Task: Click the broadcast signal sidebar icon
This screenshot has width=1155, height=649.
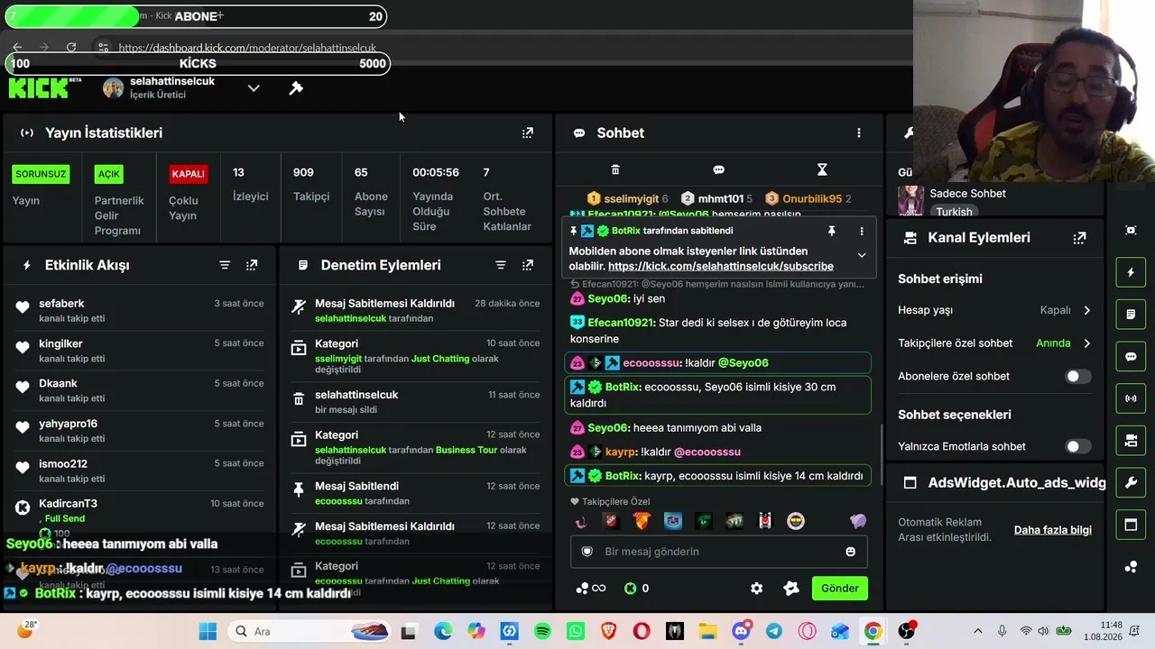Action: pyautogui.click(x=1131, y=398)
